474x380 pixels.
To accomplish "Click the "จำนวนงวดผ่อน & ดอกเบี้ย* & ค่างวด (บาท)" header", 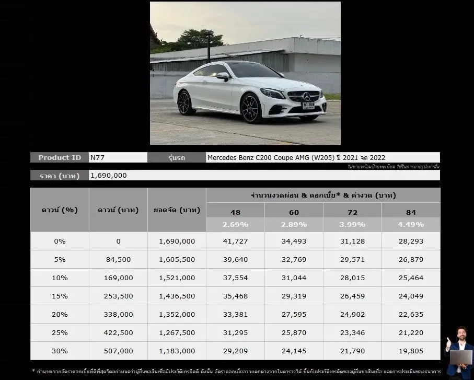I will click(x=323, y=195).
